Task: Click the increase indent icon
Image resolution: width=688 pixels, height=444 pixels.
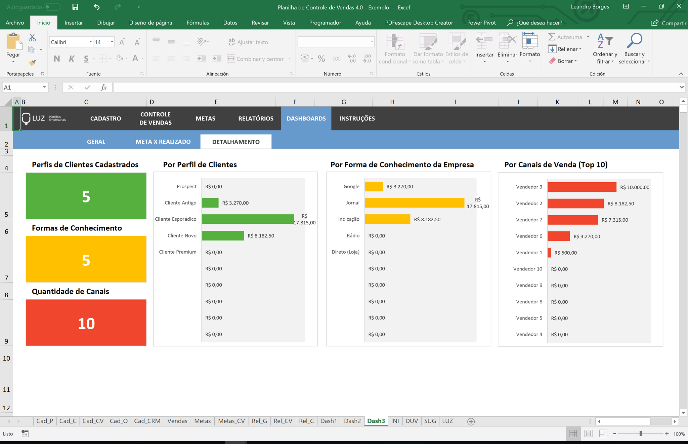Action: click(x=217, y=59)
